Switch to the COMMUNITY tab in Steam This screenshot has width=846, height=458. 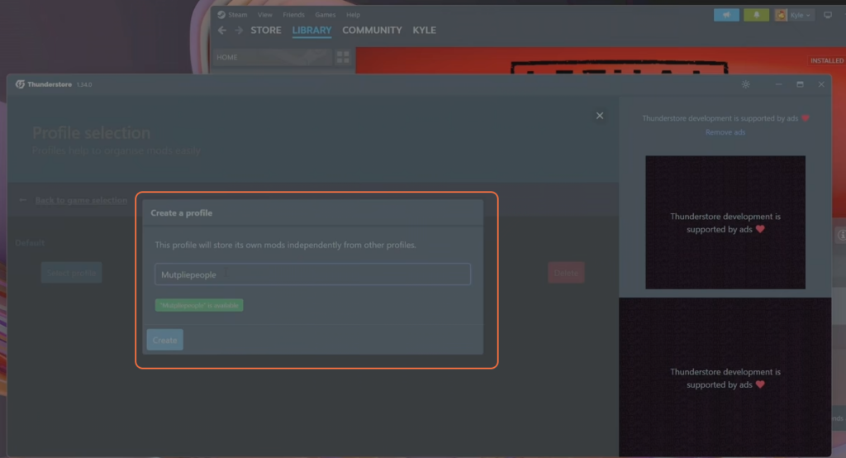pyautogui.click(x=372, y=31)
